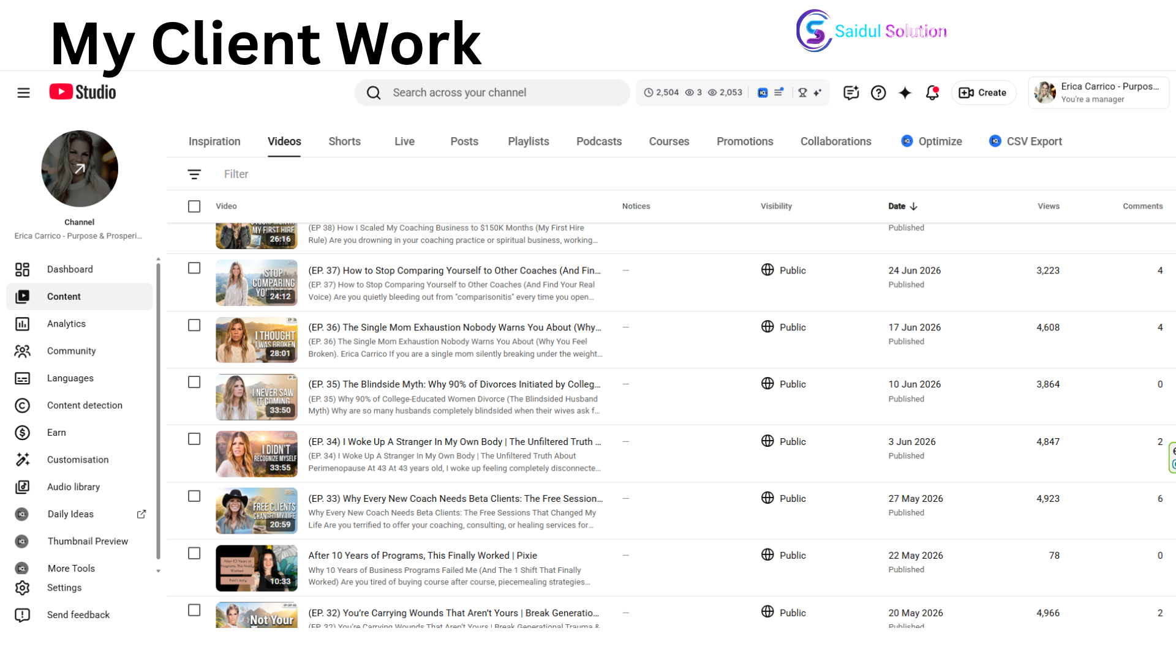This screenshot has height=661, width=1176.
Task: Switch to the Playlists tab
Action: point(529,141)
